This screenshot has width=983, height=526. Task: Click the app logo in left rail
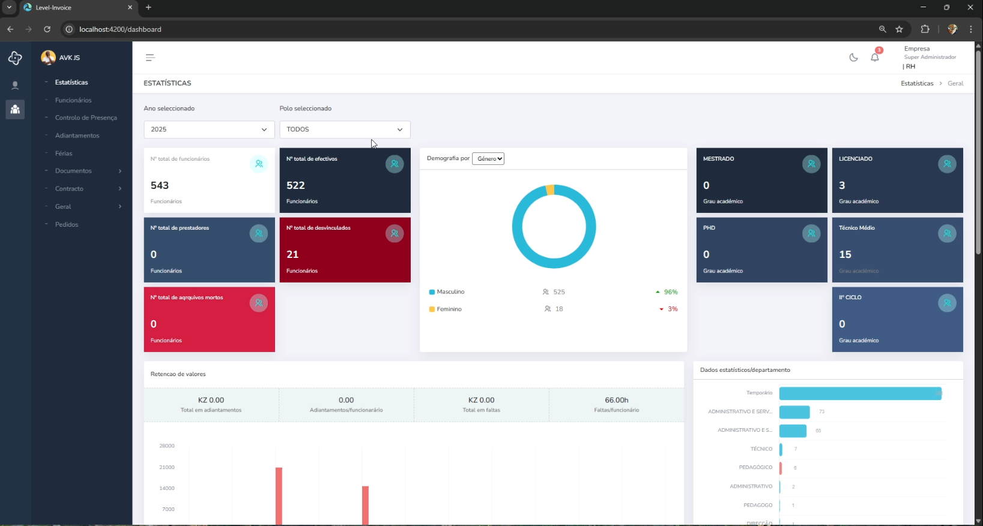pos(15,58)
